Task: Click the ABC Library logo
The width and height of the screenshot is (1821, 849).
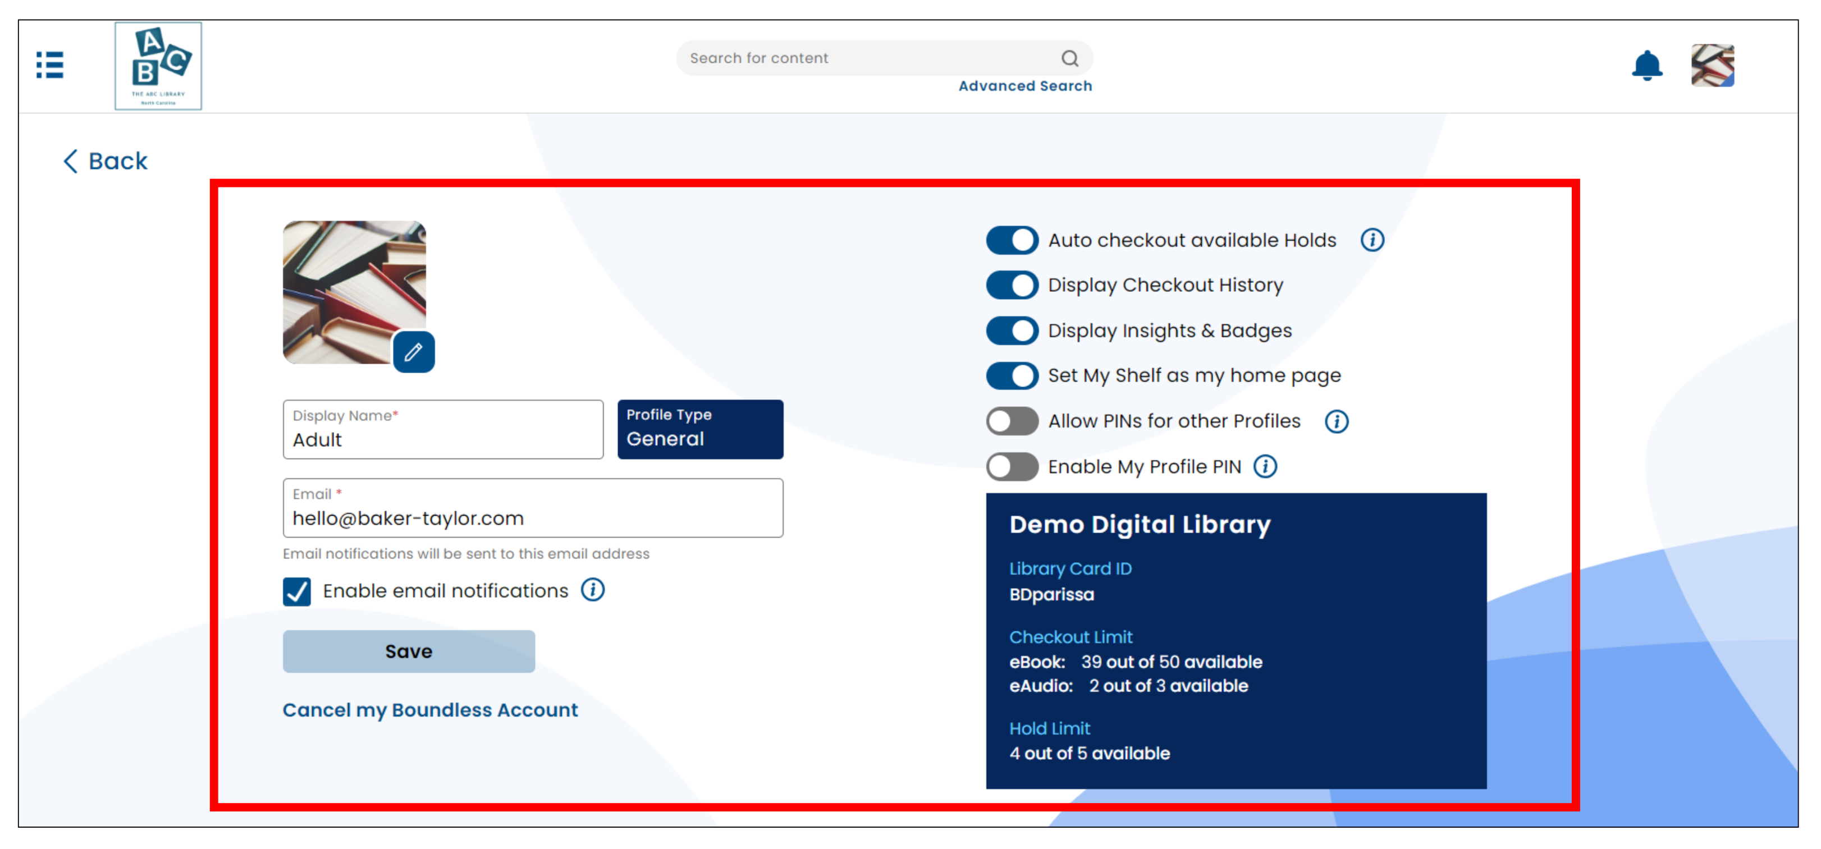Action: point(158,66)
